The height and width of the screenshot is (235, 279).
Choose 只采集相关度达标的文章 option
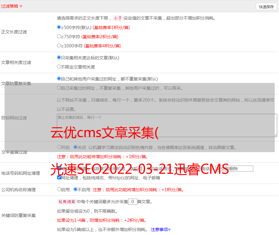coord(59,58)
